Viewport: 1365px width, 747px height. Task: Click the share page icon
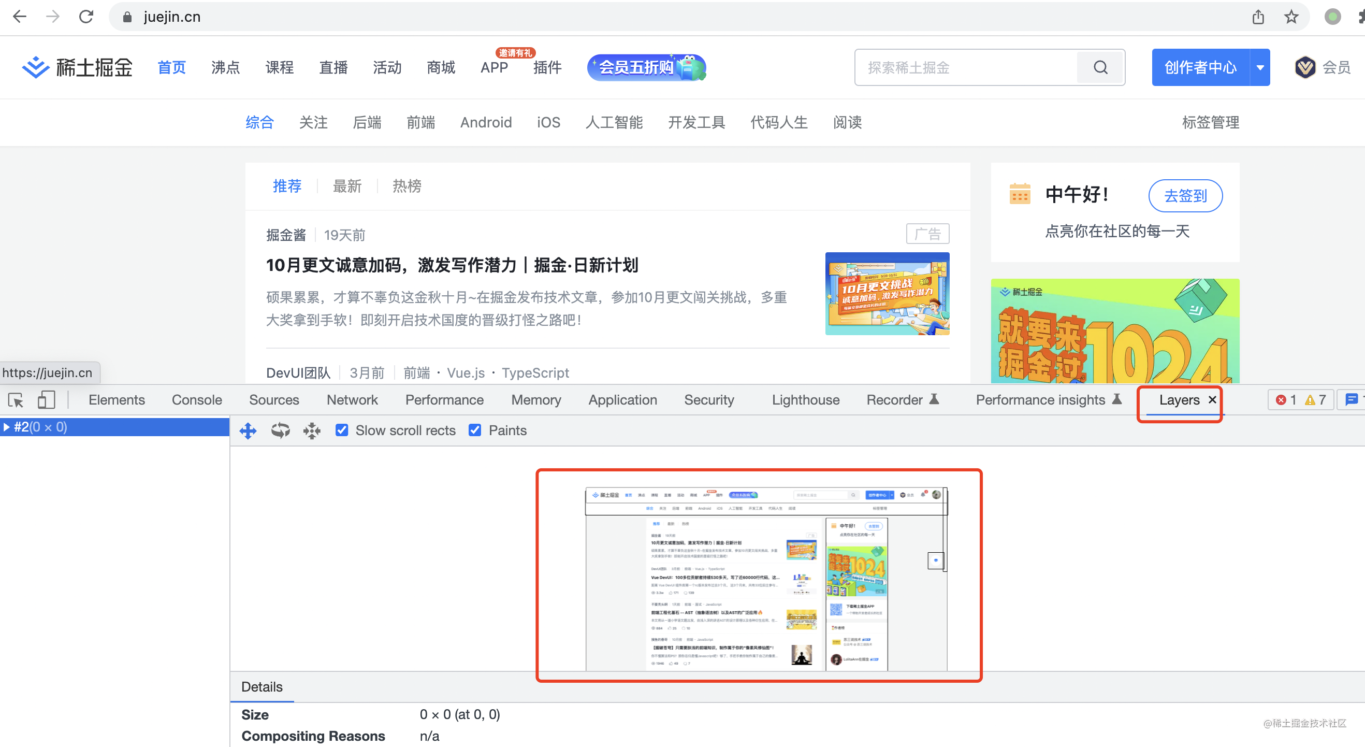(1258, 17)
